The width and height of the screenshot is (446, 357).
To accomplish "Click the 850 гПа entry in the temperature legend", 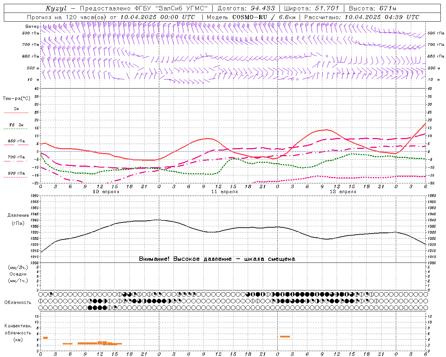I will (16, 141).
